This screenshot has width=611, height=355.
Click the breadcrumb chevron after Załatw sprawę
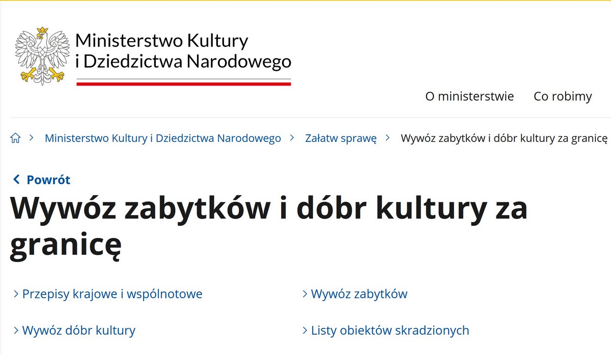point(388,138)
